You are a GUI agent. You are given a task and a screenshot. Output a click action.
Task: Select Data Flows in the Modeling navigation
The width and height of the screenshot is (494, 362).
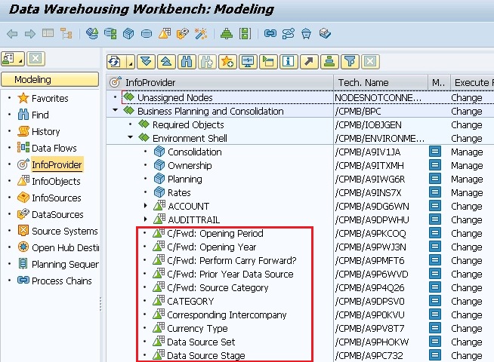[x=54, y=148]
